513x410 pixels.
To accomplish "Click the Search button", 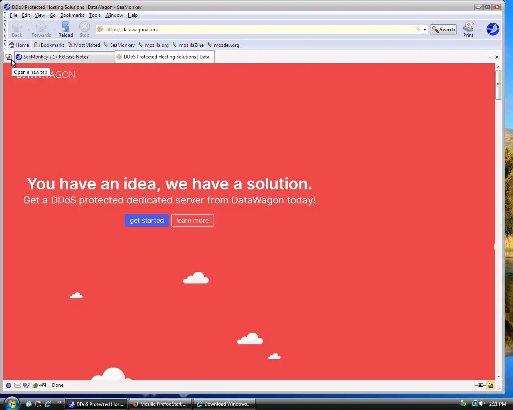I will point(443,29).
